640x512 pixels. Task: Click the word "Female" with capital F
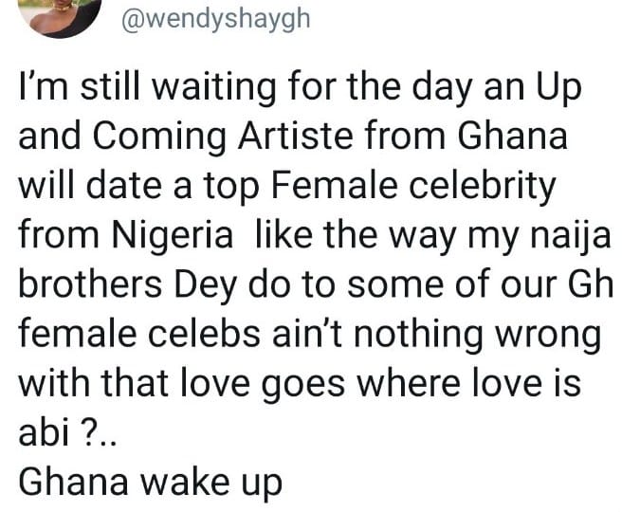tap(334, 186)
